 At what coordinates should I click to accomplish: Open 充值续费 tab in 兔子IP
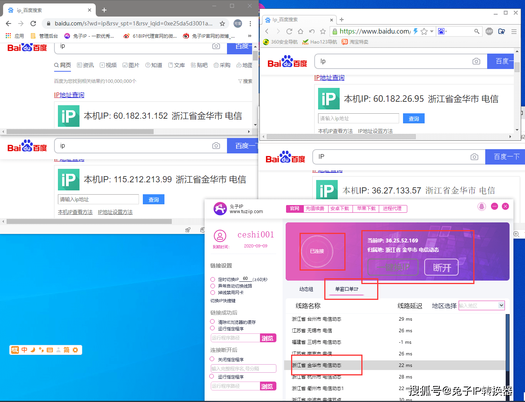315,208
